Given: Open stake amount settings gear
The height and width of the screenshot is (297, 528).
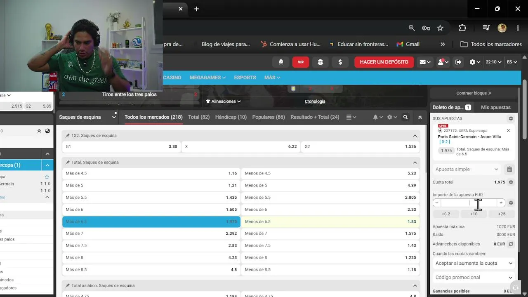Looking at the screenshot, I should [511, 203].
